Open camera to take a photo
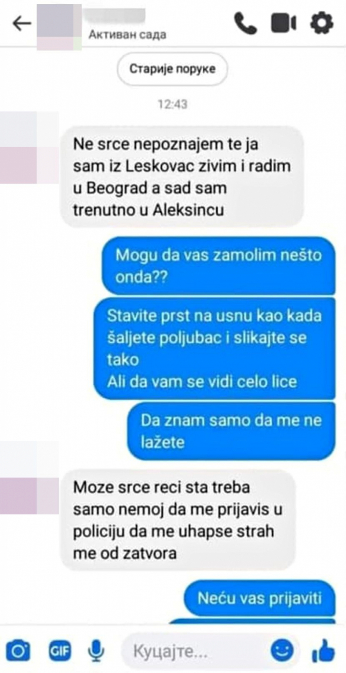The height and width of the screenshot is (673, 346). click(x=18, y=650)
